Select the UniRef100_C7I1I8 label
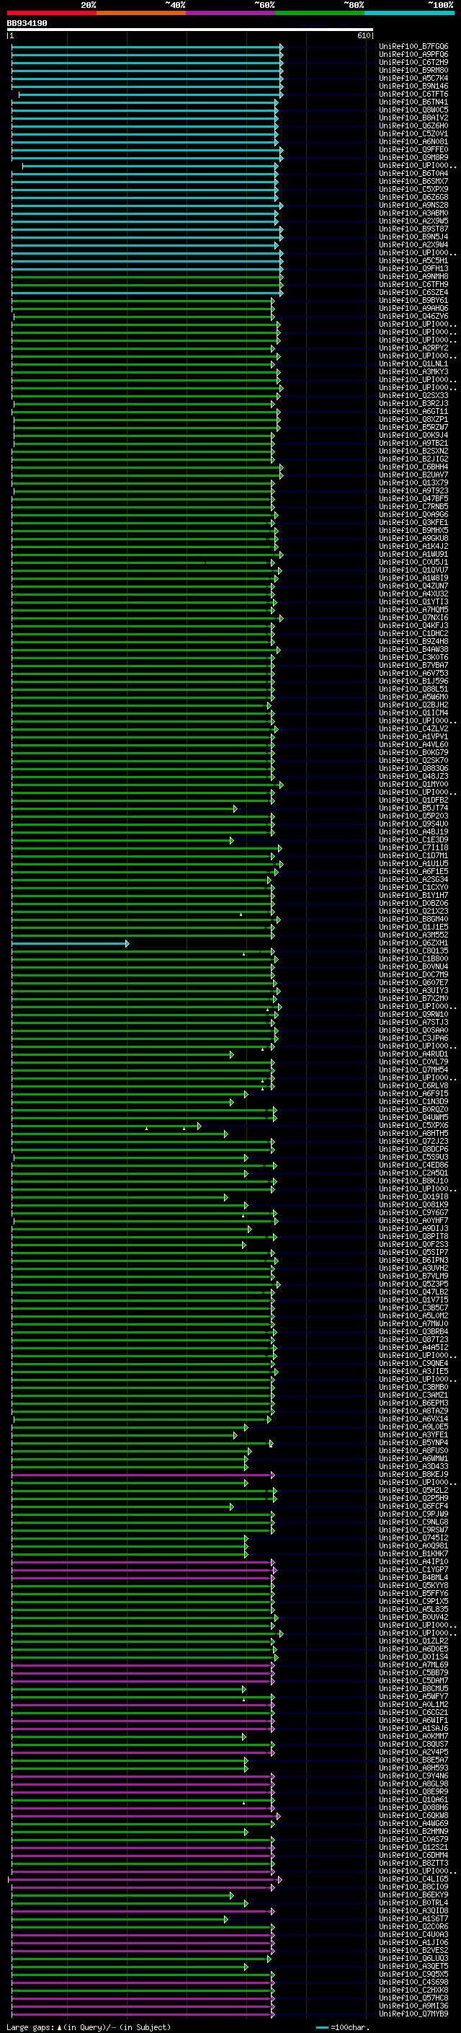This screenshot has width=461, height=2033. (x=413, y=847)
